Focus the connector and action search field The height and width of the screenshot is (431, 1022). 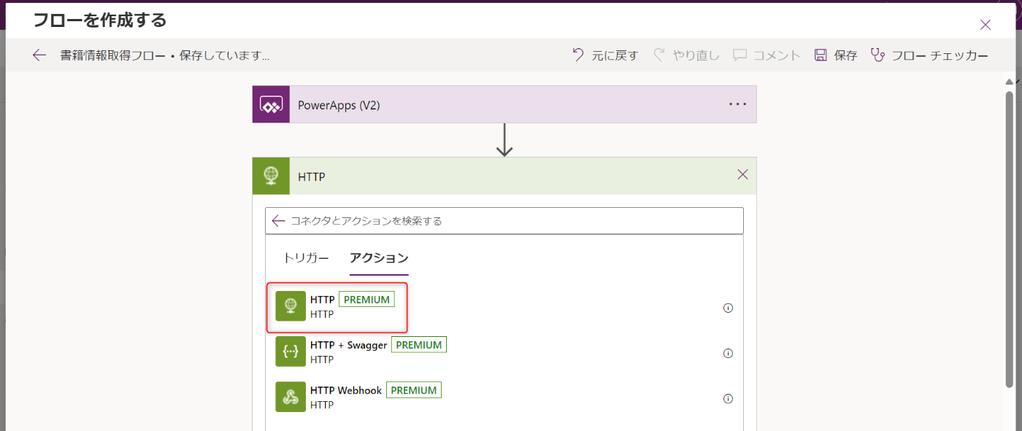coord(504,221)
